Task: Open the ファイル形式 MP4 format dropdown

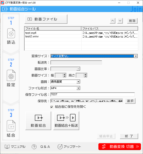Action: 78,88
